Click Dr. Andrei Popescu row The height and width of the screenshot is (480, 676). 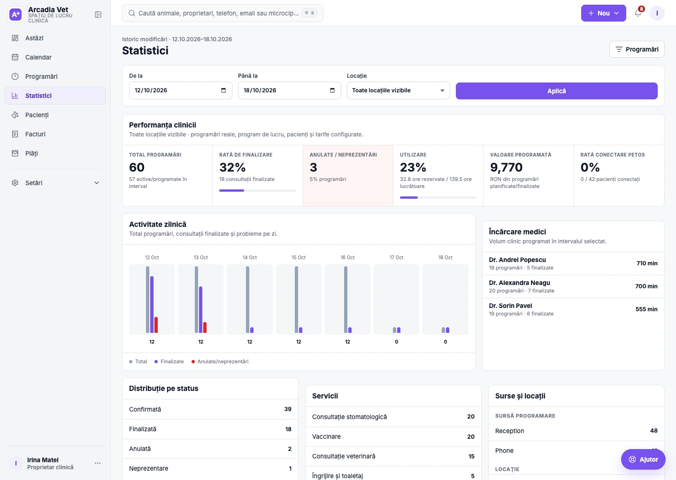pyautogui.click(x=573, y=263)
